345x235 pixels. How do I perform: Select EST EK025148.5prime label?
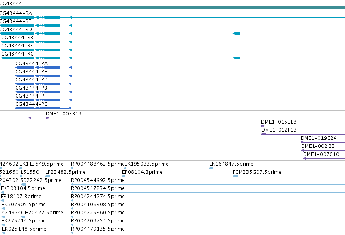pyautogui.click(x=24, y=229)
